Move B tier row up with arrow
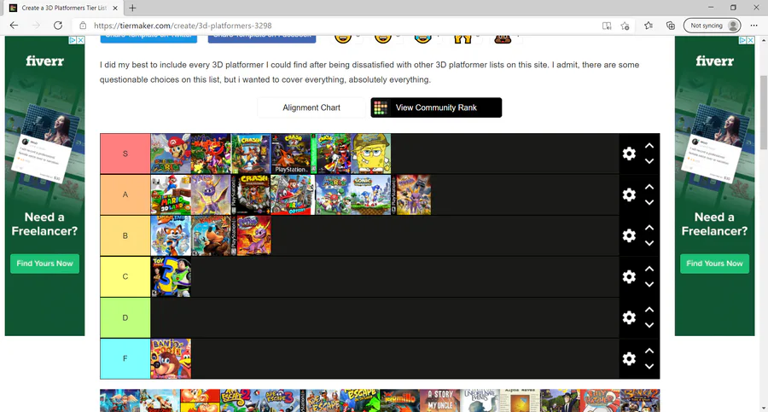 (x=649, y=228)
